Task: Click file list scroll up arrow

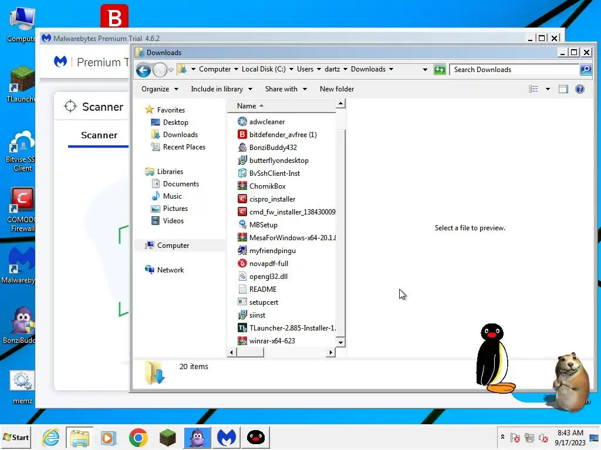Action: point(340,104)
